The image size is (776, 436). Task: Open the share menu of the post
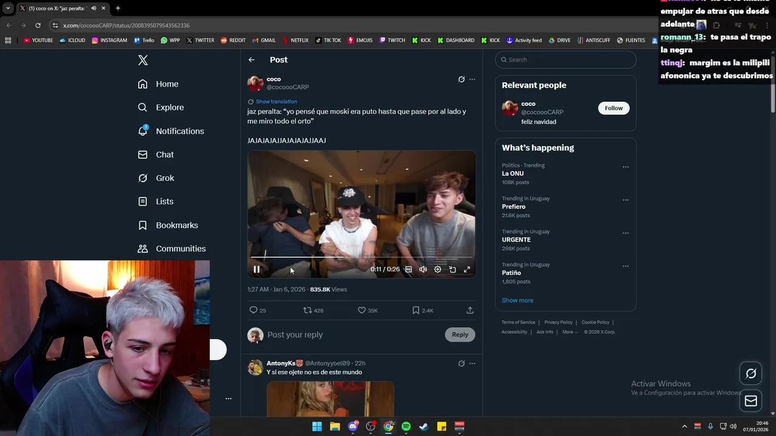tap(470, 310)
